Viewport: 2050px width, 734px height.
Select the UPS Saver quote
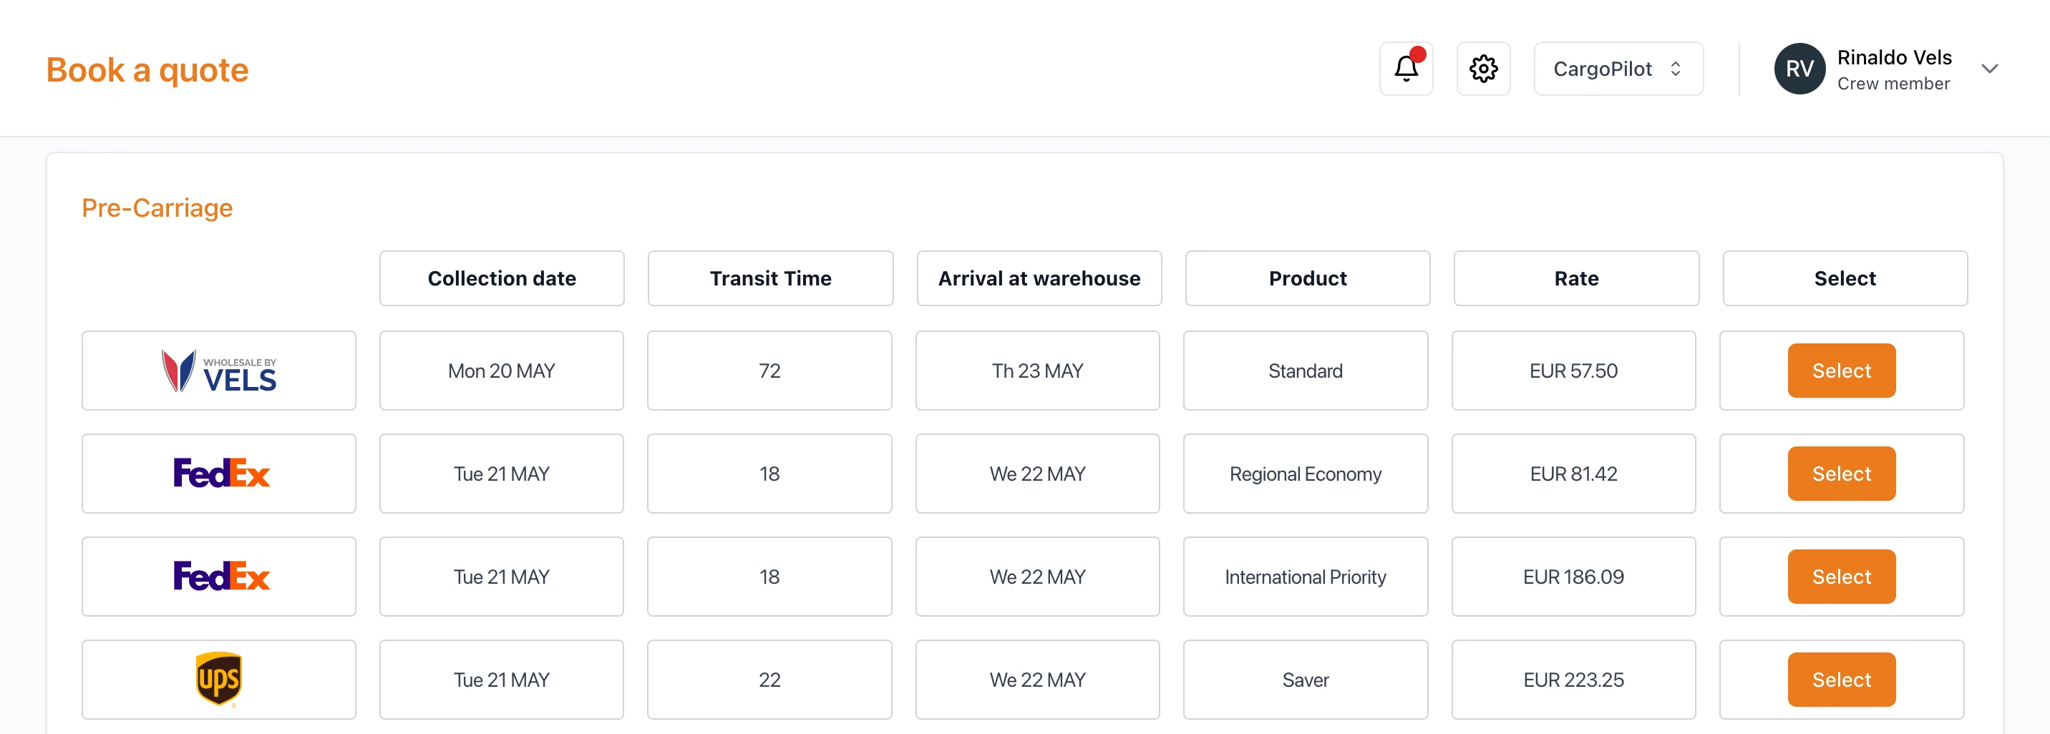point(1841,679)
